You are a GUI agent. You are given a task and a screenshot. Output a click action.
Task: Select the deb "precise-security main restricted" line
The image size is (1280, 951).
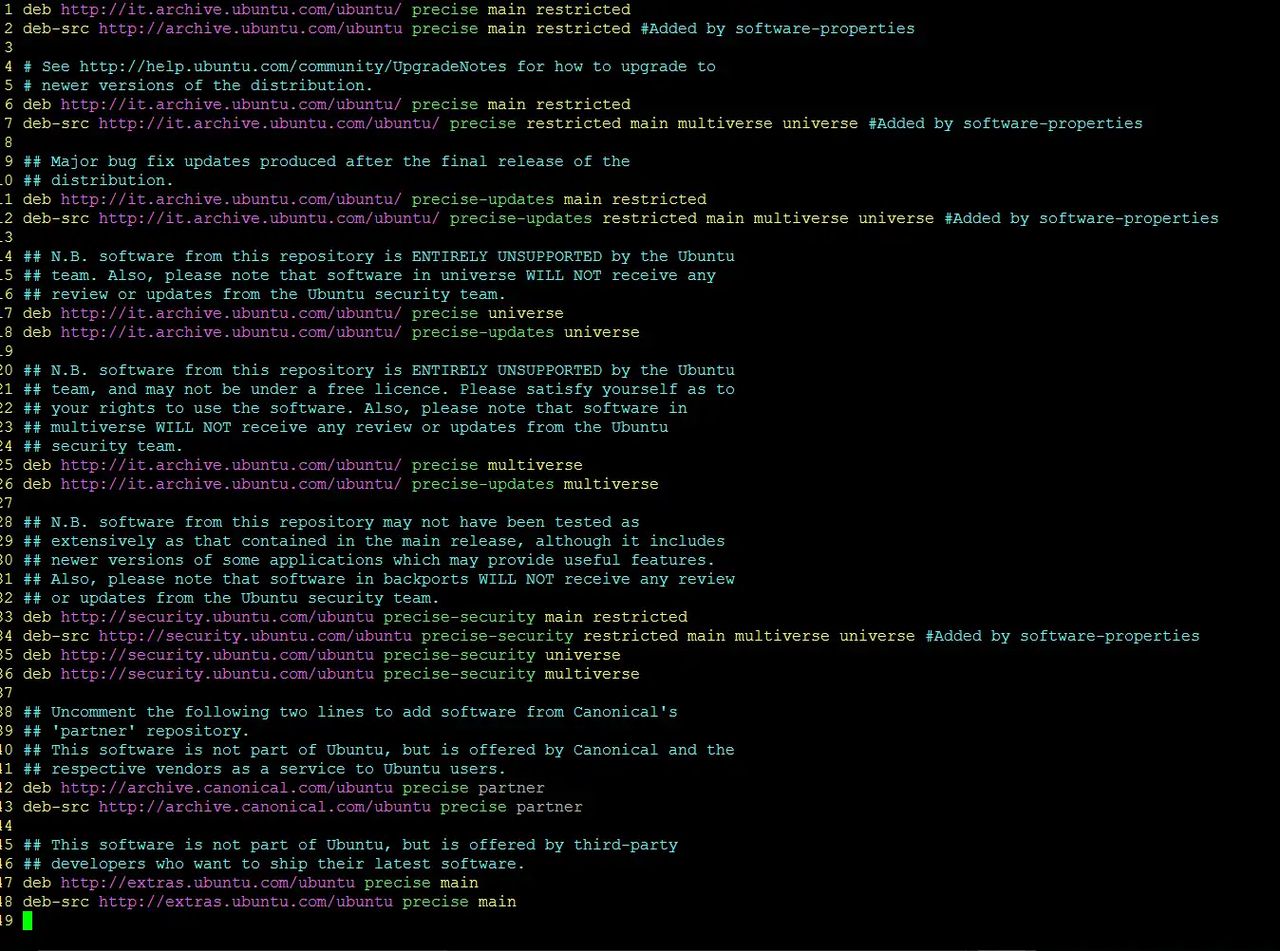[x=355, y=617]
